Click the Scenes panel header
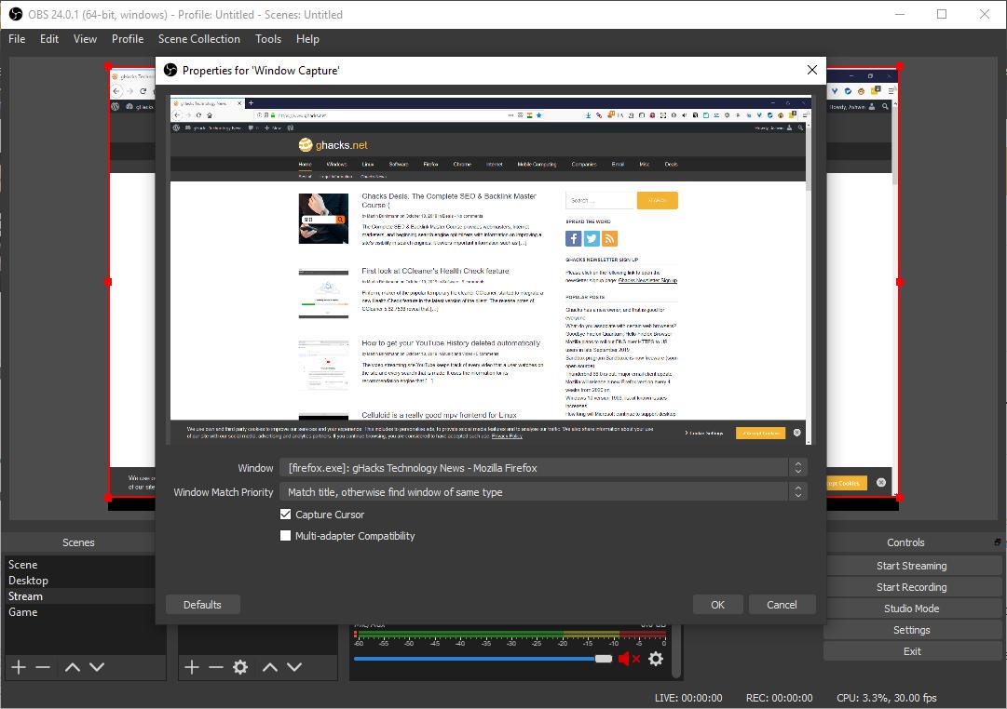1007x709 pixels. (78, 542)
